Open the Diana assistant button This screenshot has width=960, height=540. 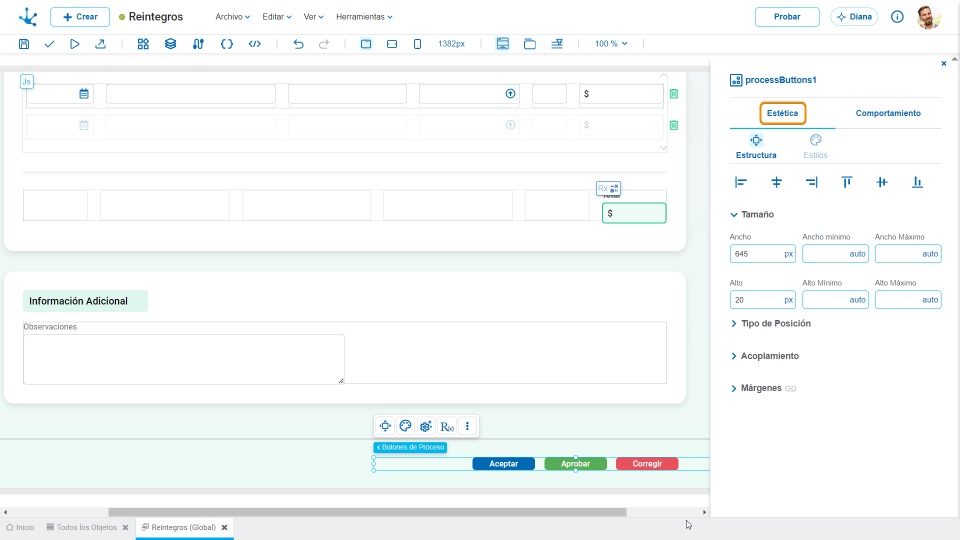pyautogui.click(x=854, y=17)
